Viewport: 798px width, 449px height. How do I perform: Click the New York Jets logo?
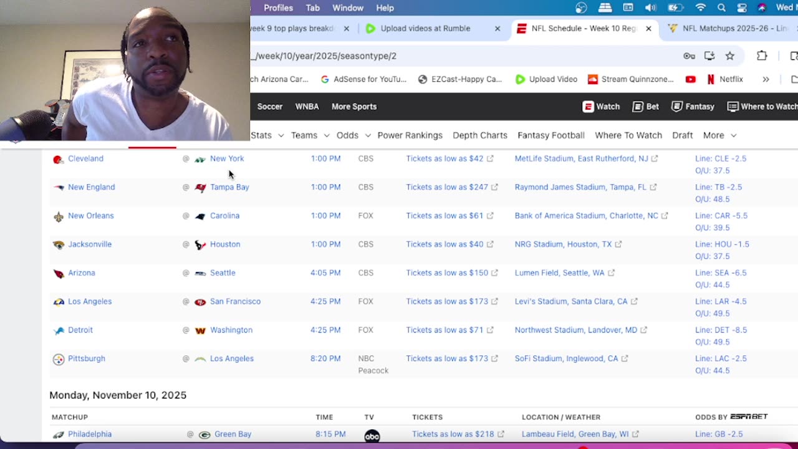point(200,160)
